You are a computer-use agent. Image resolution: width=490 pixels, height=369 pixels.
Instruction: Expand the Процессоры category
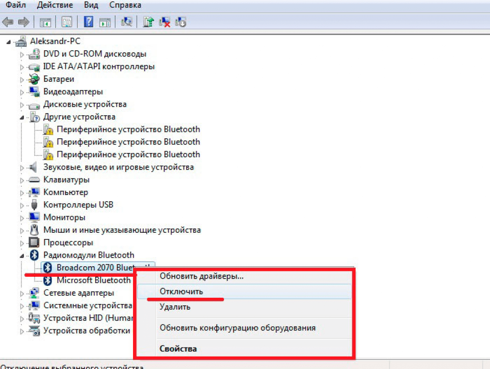22,243
